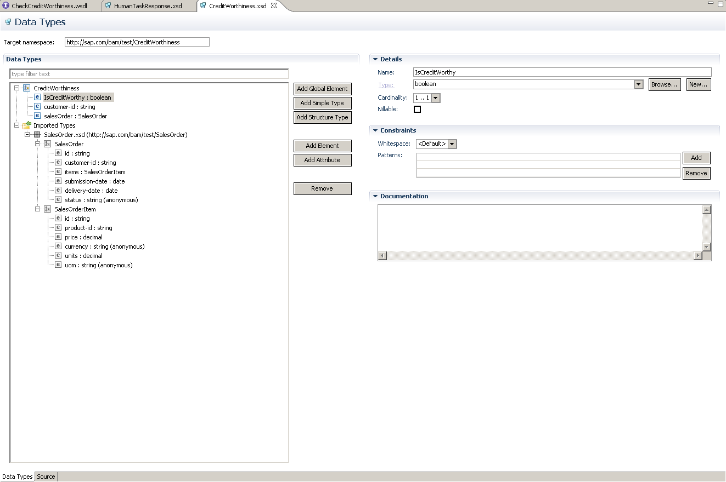Click the Add Global Element button
Screen dimensions: 726x482
322,89
